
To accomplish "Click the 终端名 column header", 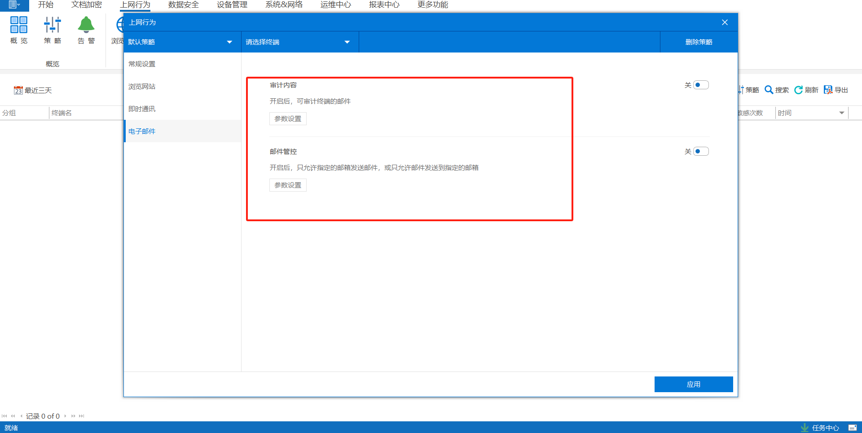I will pos(62,113).
